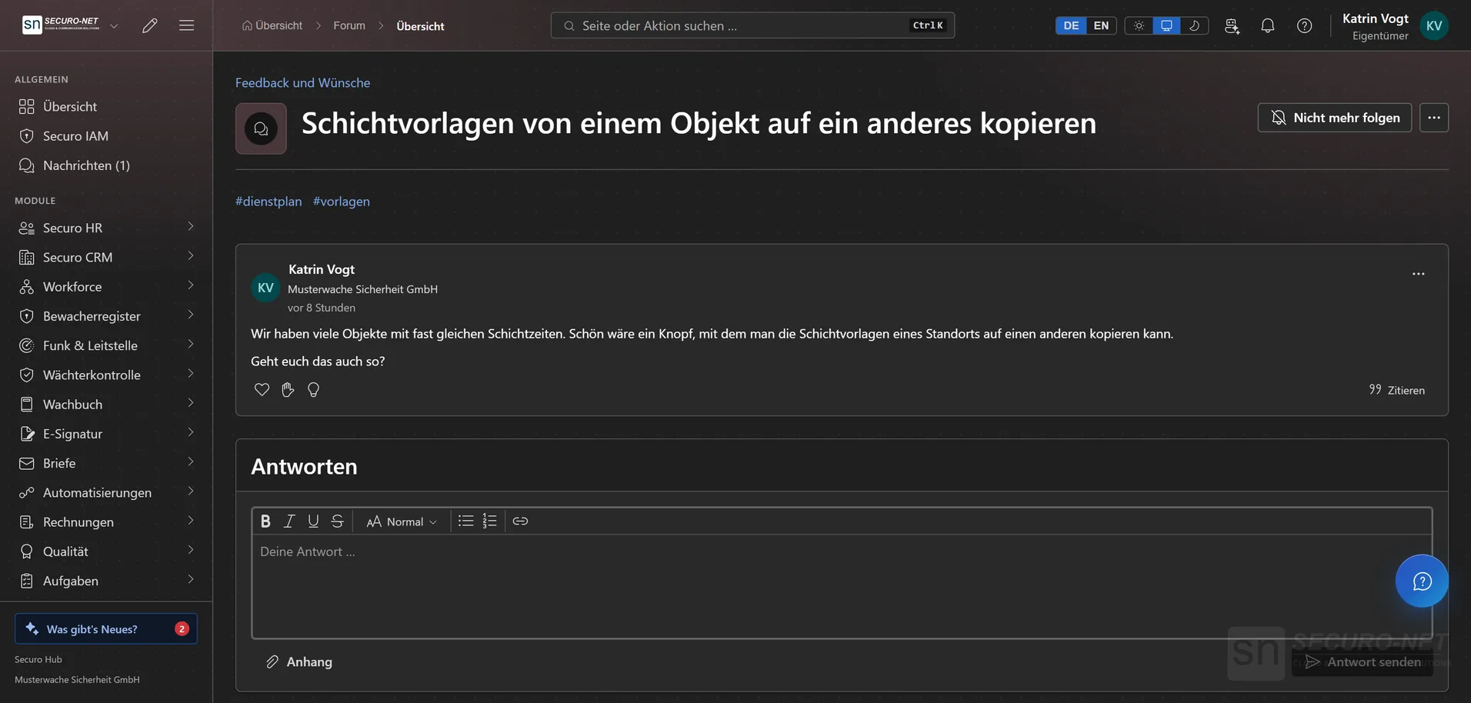This screenshot has height=703, width=1471.
Task: Insert a numbered list in editor
Action: tap(489, 521)
